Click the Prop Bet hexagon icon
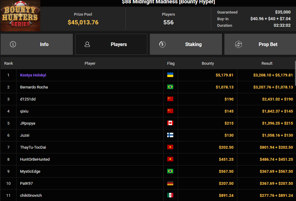Image resolution: width=296 pixels, height=201 pixels. tap(239, 45)
